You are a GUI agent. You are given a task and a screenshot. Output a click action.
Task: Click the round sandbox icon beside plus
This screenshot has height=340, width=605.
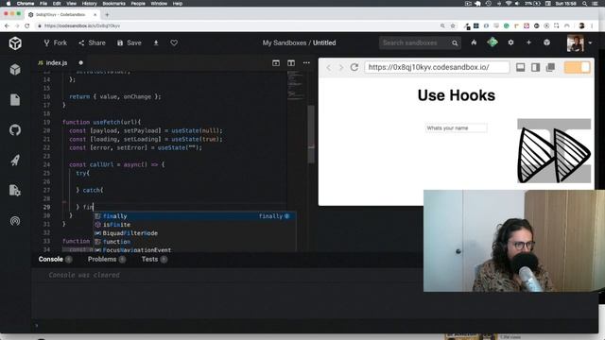(546, 42)
